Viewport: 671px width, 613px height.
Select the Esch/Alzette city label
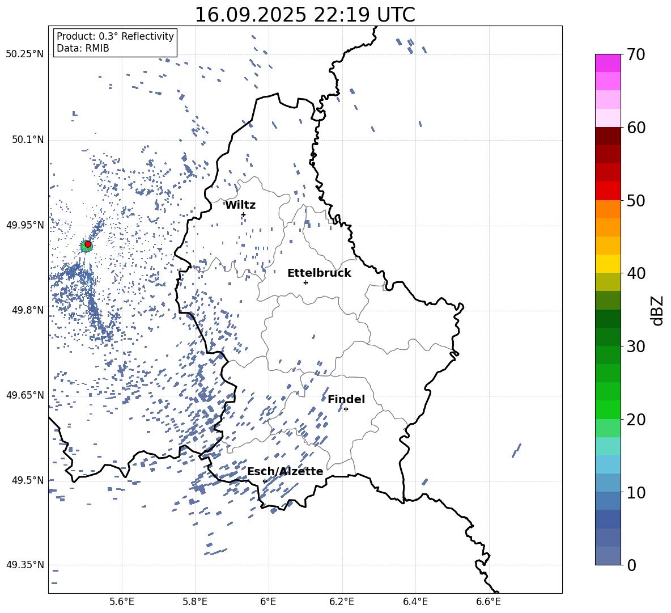[x=285, y=471]
